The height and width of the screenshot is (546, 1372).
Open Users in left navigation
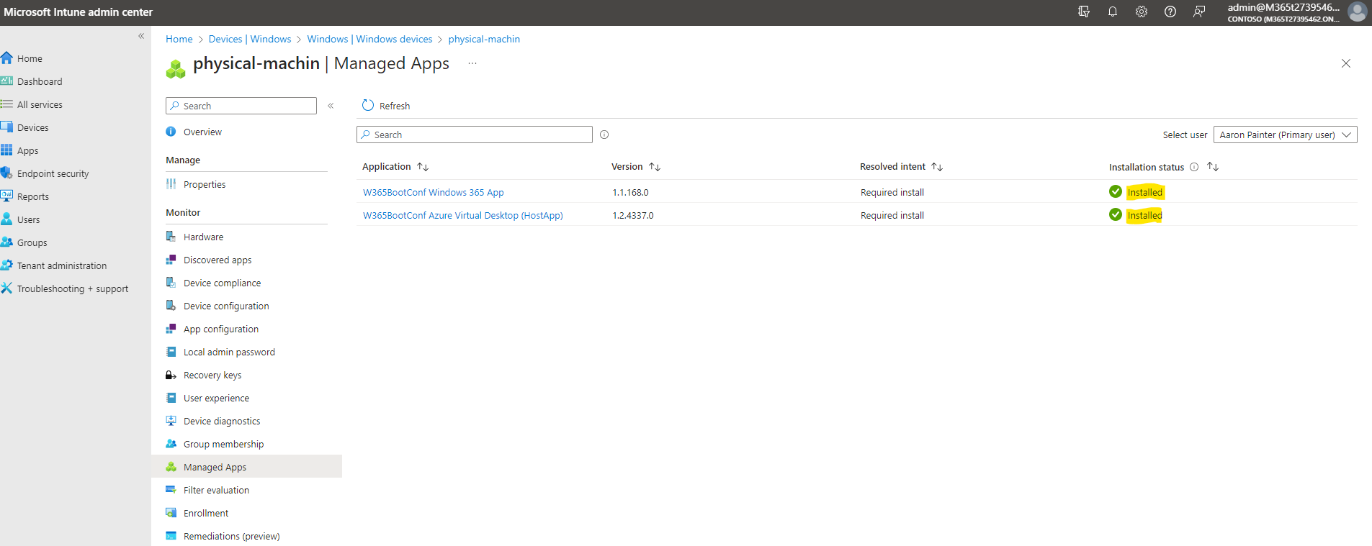[x=28, y=219]
